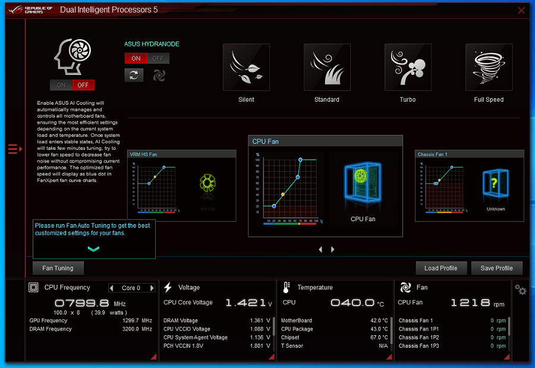Click the Temperature thermometer icon
The image size is (535, 368).
click(x=287, y=287)
